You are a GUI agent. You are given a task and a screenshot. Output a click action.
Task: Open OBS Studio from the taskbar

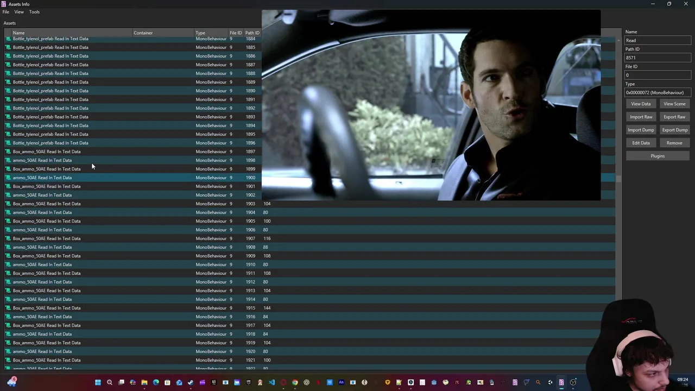coord(573,382)
